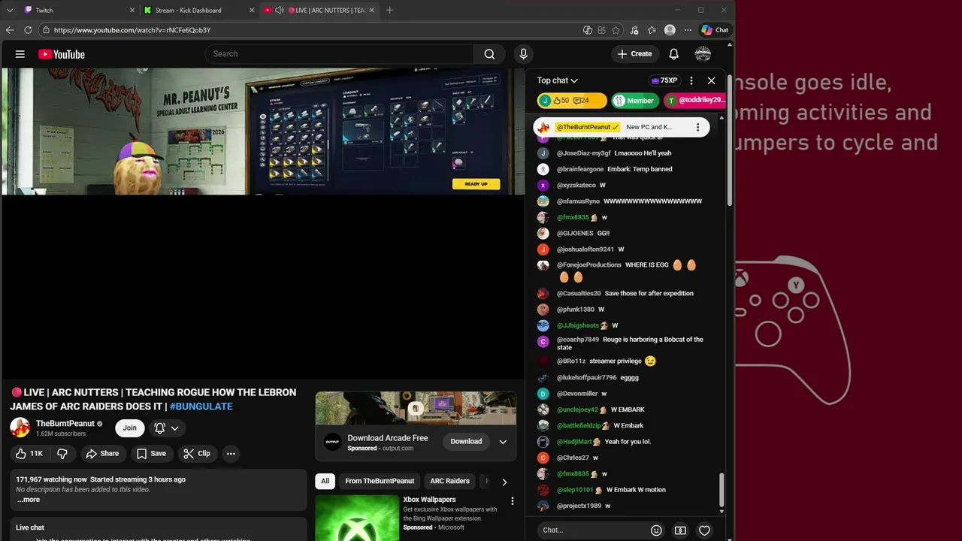Open pinned message three-dot menu
The width and height of the screenshot is (962, 541).
click(x=697, y=128)
